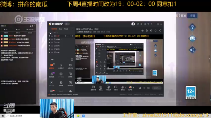
Task: Delete 文本 1 layer using trash icon
Action: pyautogui.click(x=73, y=36)
